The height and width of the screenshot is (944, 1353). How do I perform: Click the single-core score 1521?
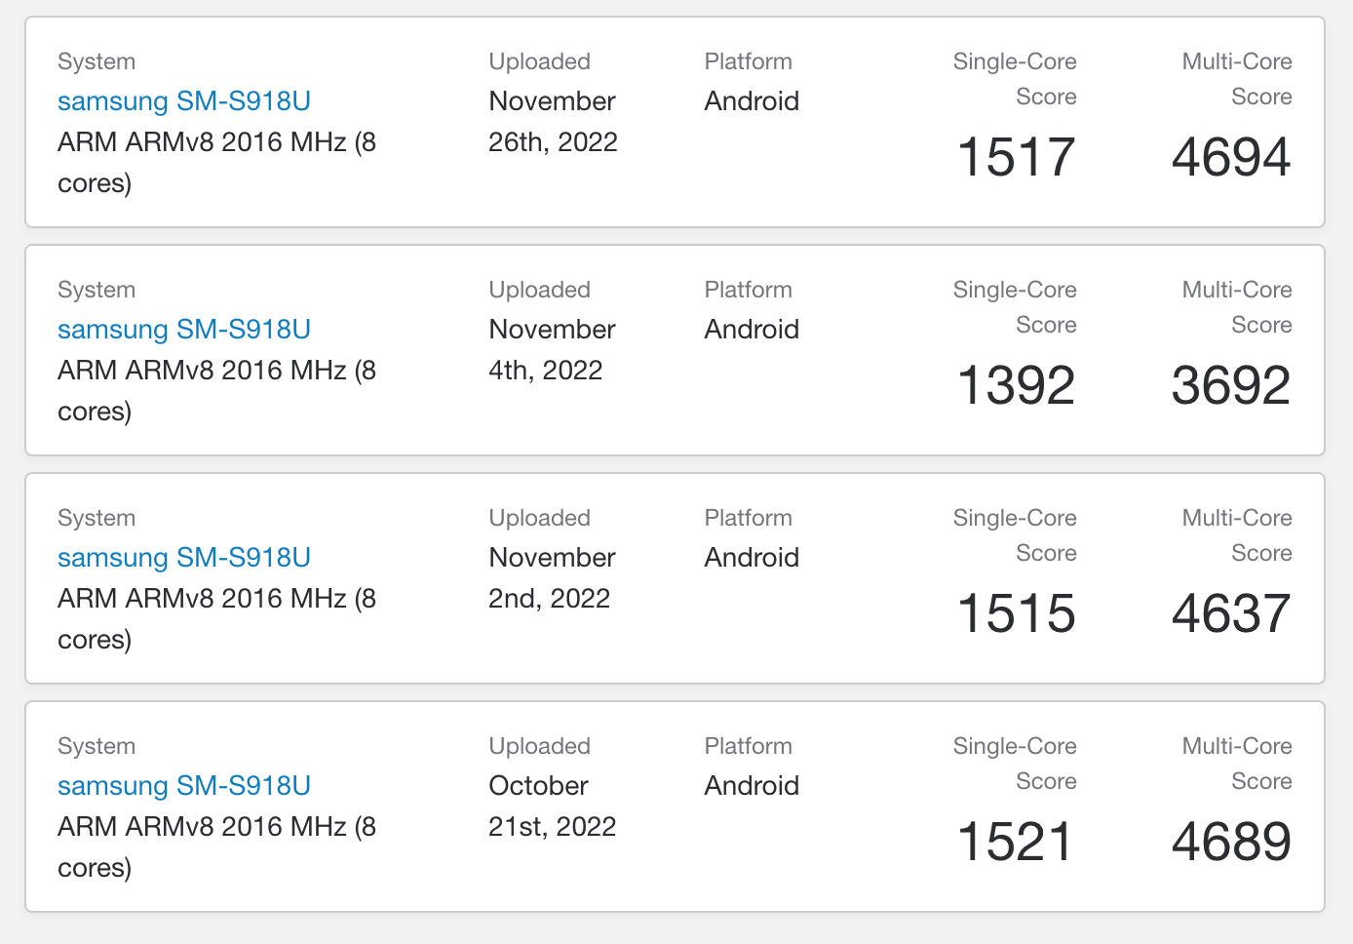click(1016, 842)
